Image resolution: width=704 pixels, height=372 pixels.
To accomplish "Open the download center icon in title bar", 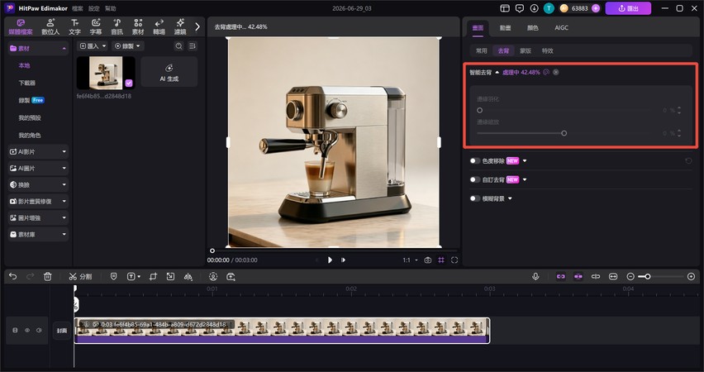I will pyautogui.click(x=534, y=8).
